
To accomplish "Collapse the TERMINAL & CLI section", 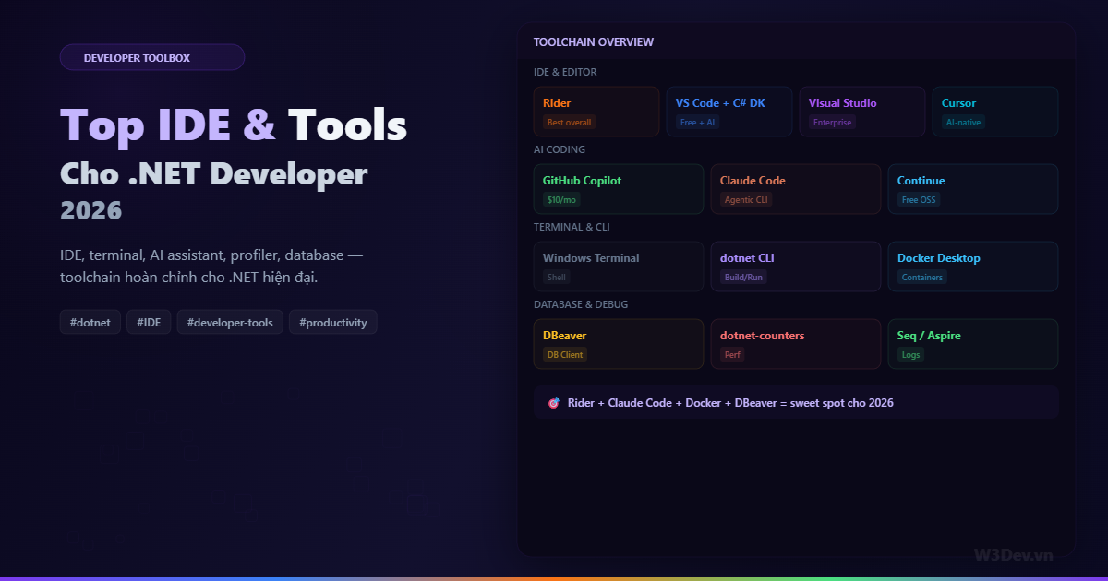I will tap(572, 226).
